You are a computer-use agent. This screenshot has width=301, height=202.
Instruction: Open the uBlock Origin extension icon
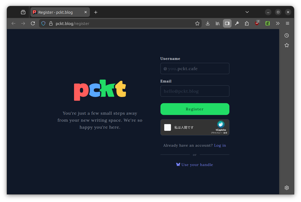(257, 23)
